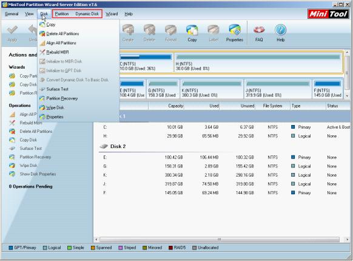The width and height of the screenshot is (353, 261).
Task: Select H: partition block in disk map
Action: [x=258, y=63]
